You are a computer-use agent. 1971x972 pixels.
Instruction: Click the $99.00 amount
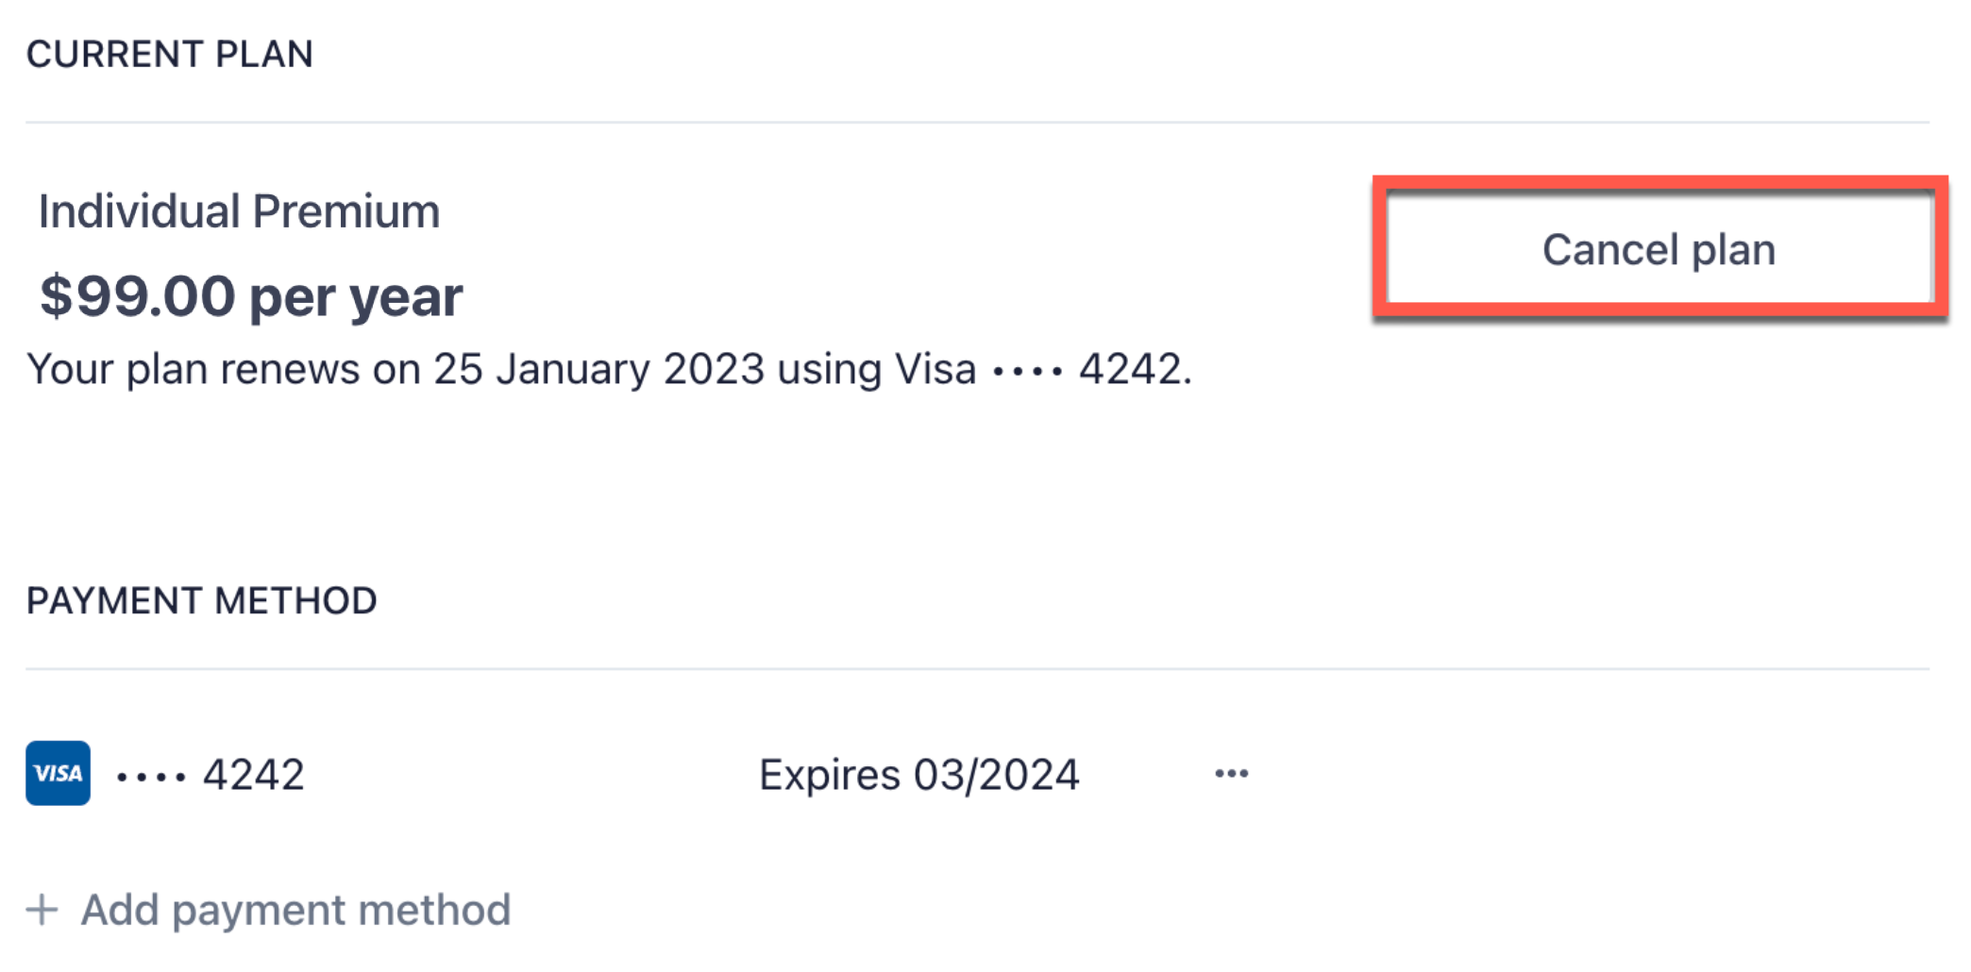coord(138,296)
